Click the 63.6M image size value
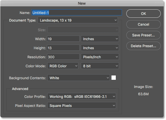Image resolution: width=166 pixels, height=120 pixels. pos(143,94)
